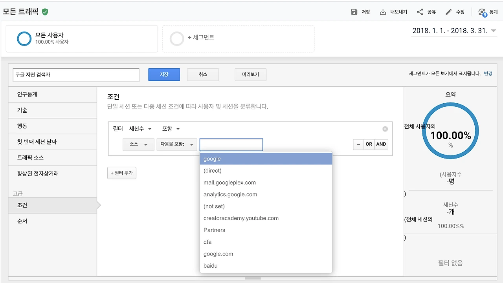Click the 통계 insights label
Screen dimensions: 503x283
pos(493,12)
